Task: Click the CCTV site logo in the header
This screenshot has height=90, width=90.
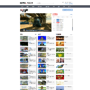Action: pyautogui.click(x=26, y=3)
